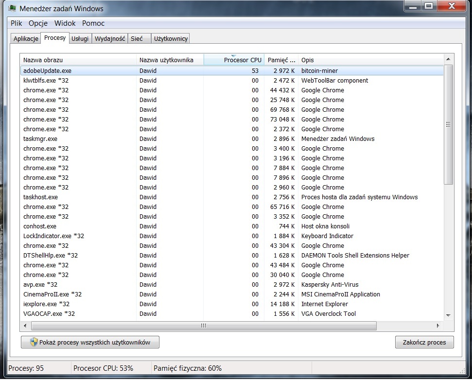Select the taskhost.exe process
The width and height of the screenshot is (472, 380).
[x=232, y=197]
